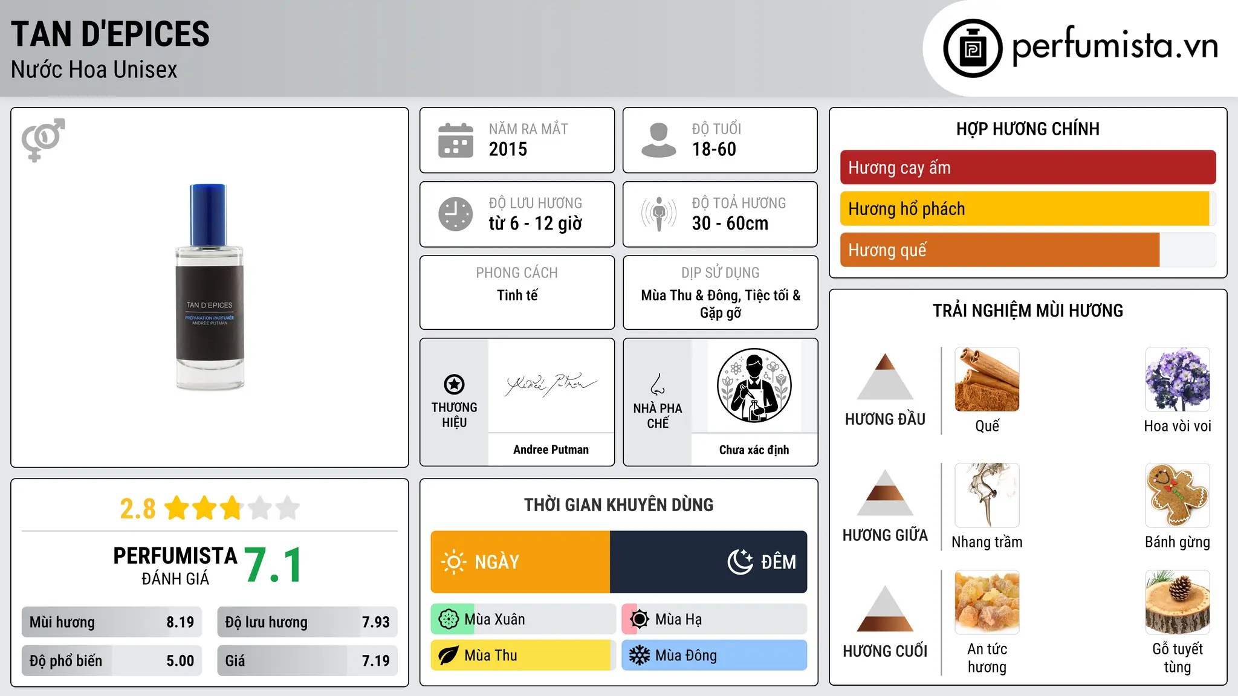The height and width of the screenshot is (696, 1238).
Task: Select the Mùa Hạ season bar
Action: 714,619
